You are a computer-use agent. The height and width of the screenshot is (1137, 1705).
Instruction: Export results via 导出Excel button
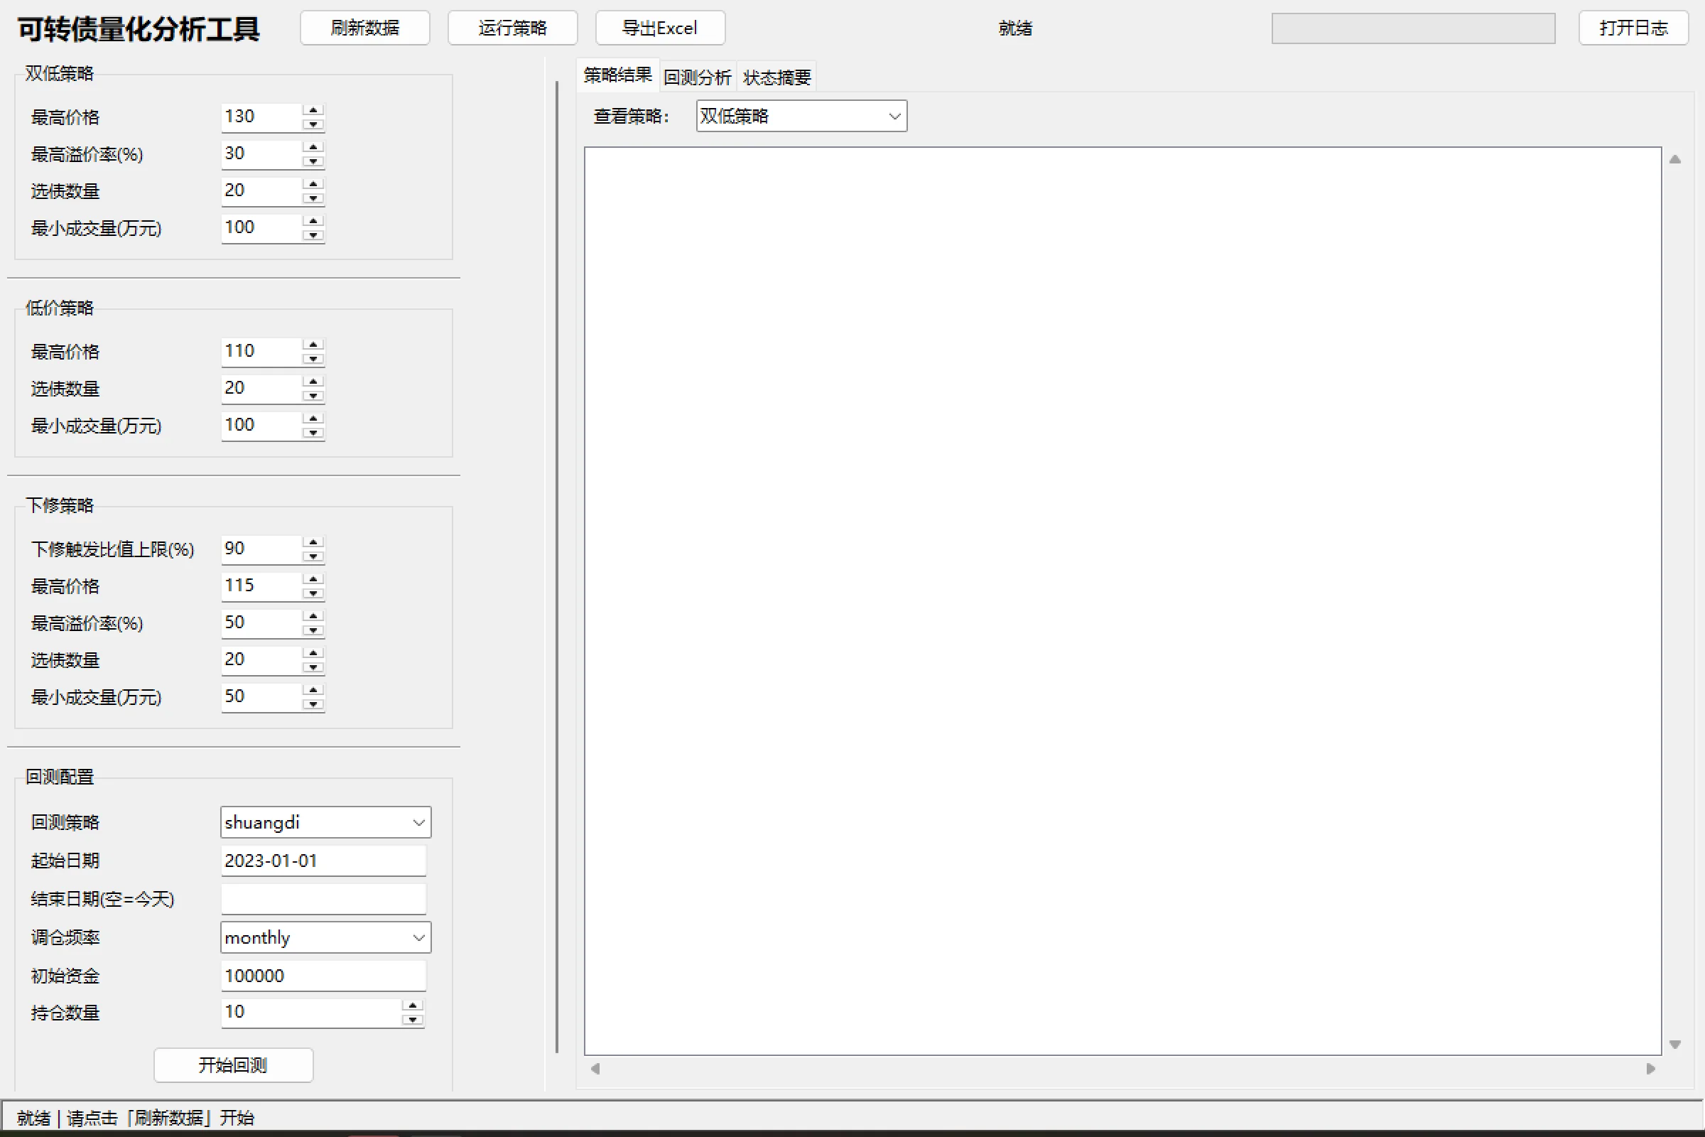(x=660, y=28)
